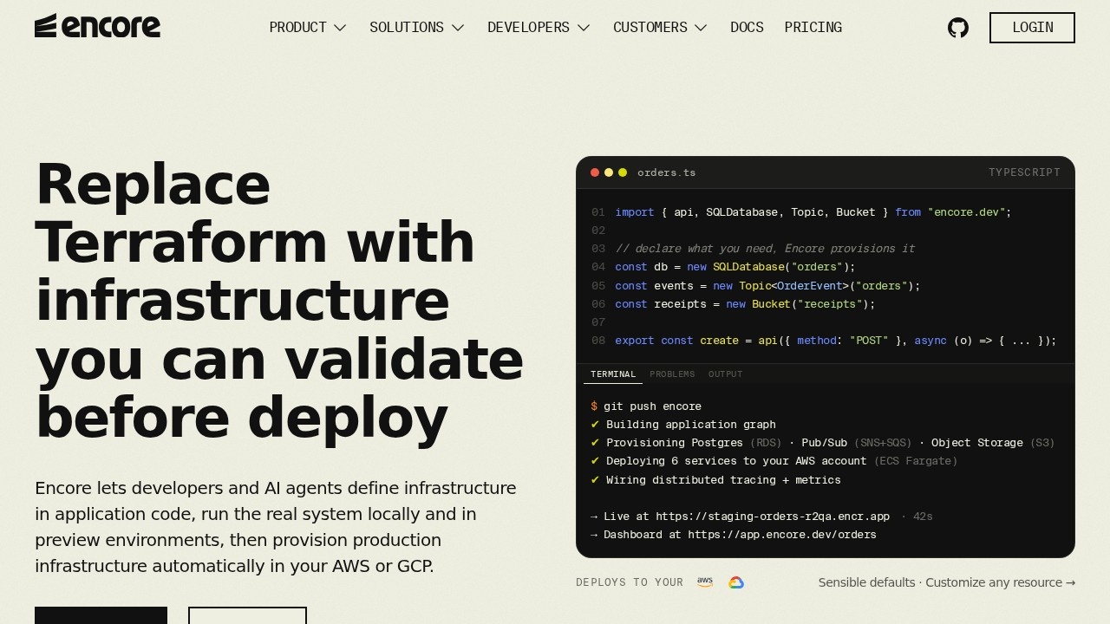Switch to the OUTPUT tab

click(726, 374)
